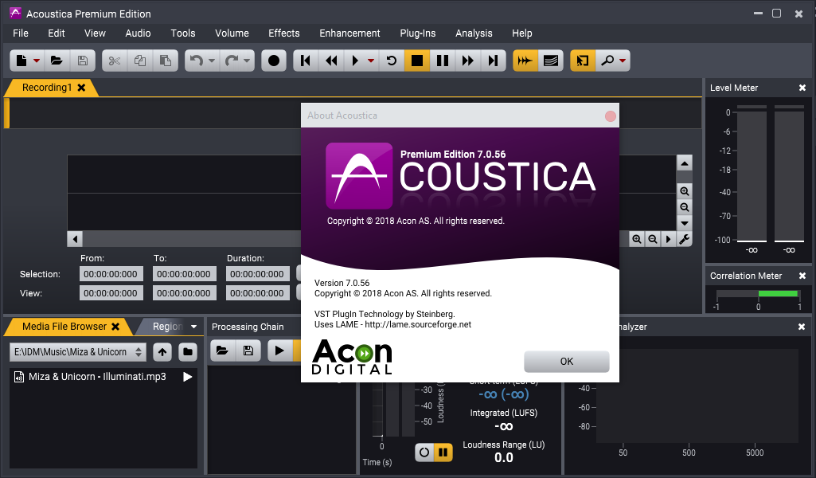
Task: Preview Miza & Unicorn - Illuminati.mp3 with play arrow
Action: click(187, 377)
